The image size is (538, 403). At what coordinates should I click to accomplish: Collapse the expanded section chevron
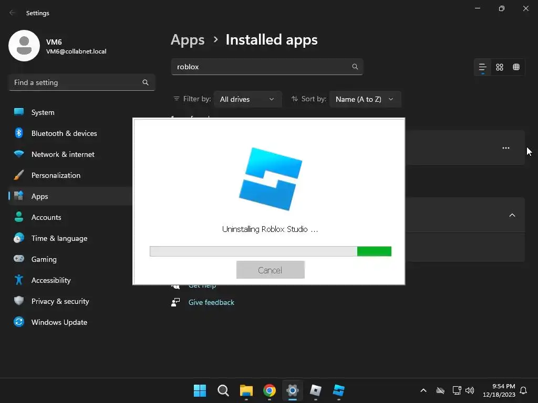pos(512,215)
